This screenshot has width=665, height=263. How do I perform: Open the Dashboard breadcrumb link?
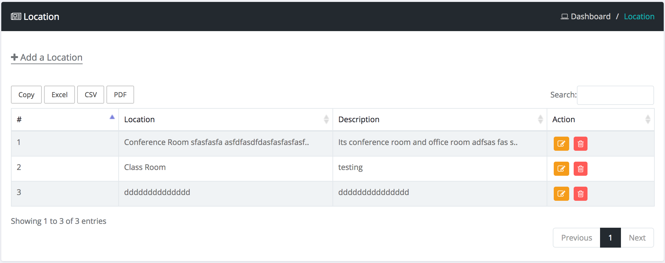590,17
